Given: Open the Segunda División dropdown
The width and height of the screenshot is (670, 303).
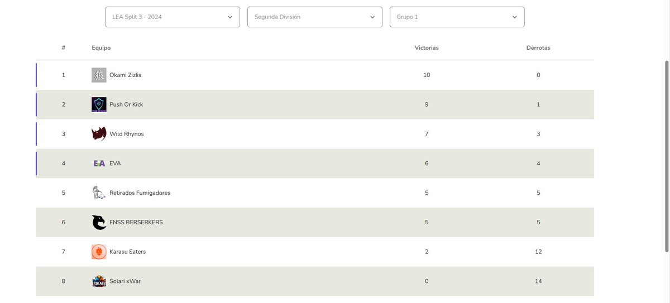Looking at the screenshot, I should click(315, 17).
